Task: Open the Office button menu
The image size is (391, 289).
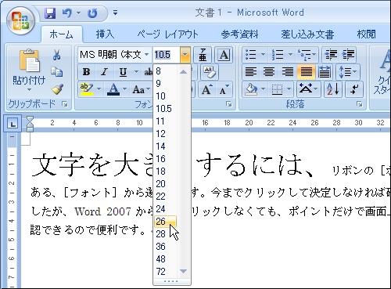Action: pos(20,20)
